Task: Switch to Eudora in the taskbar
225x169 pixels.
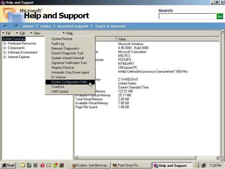Action: [x=91, y=165]
